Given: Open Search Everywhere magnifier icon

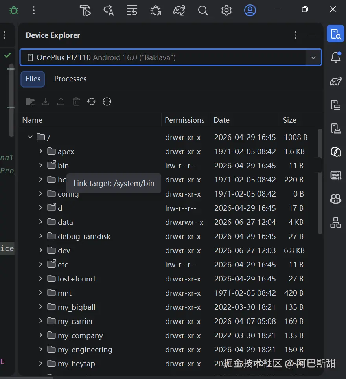Looking at the screenshot, I should [202, 10].
